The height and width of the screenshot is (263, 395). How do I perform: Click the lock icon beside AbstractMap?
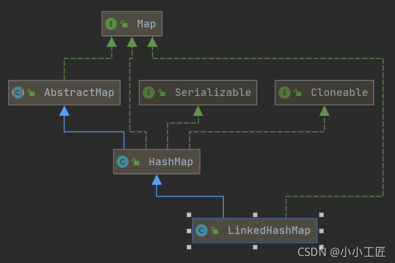coord(31,93)
